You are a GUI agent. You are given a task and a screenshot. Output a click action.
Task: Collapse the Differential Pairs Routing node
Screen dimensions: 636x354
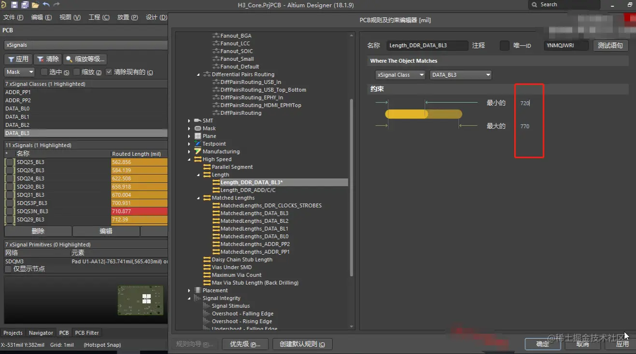tap(198, 74)
